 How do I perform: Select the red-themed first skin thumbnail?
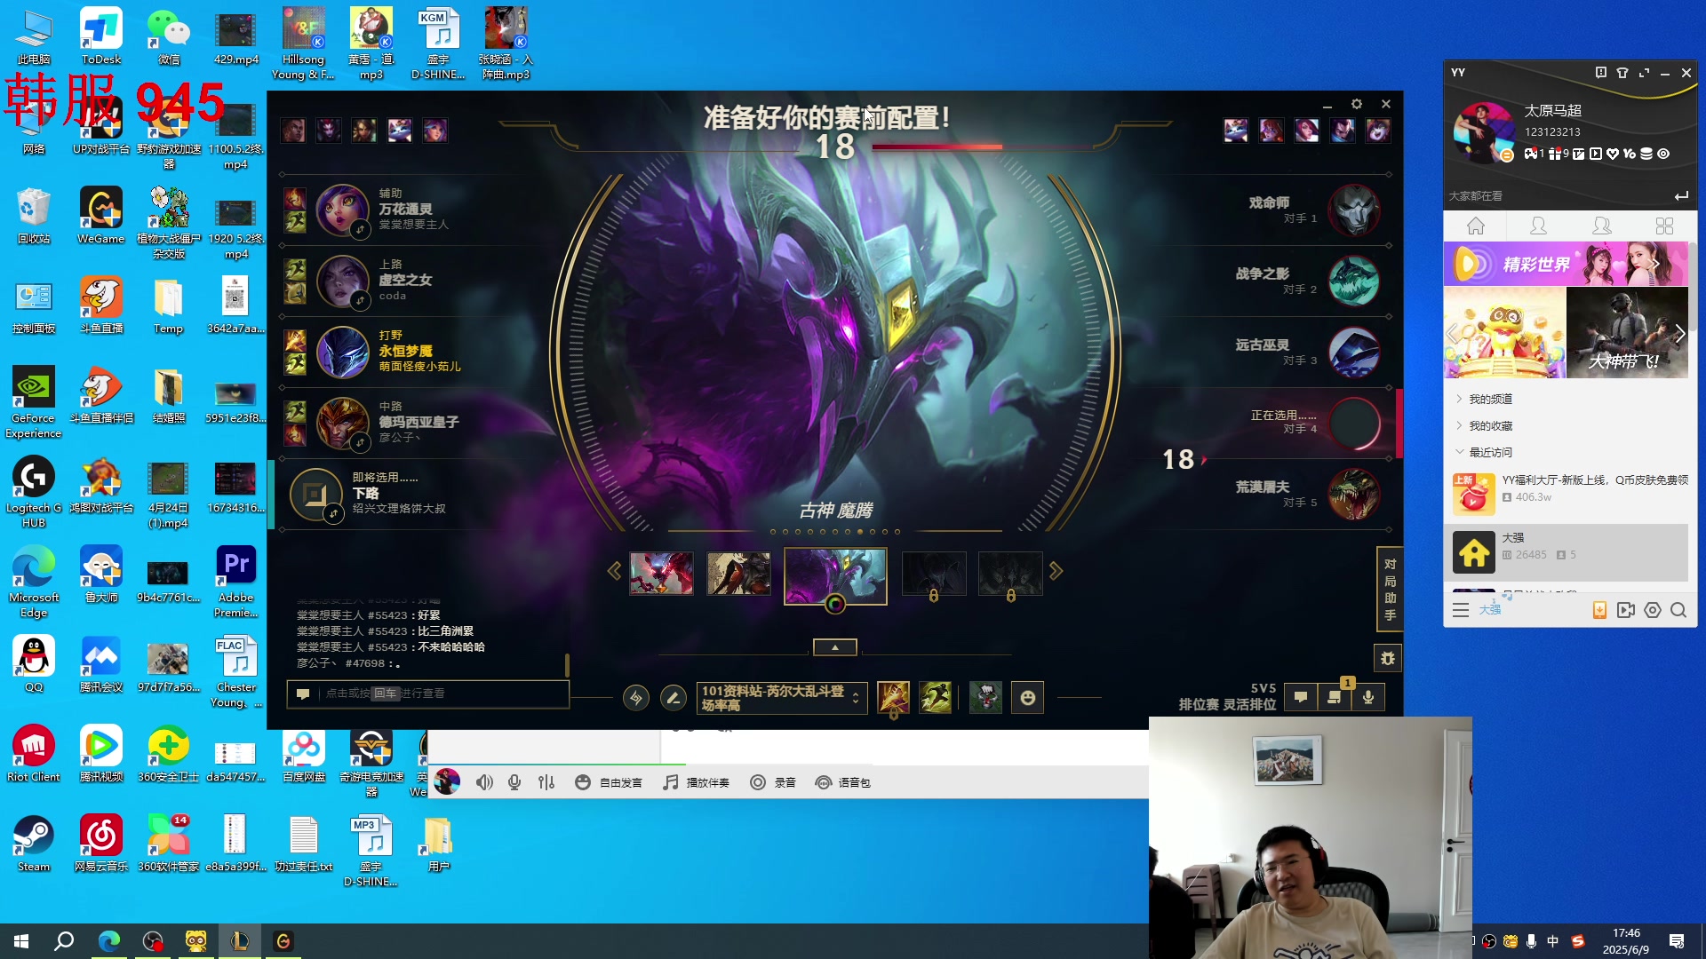pos(661,574)
